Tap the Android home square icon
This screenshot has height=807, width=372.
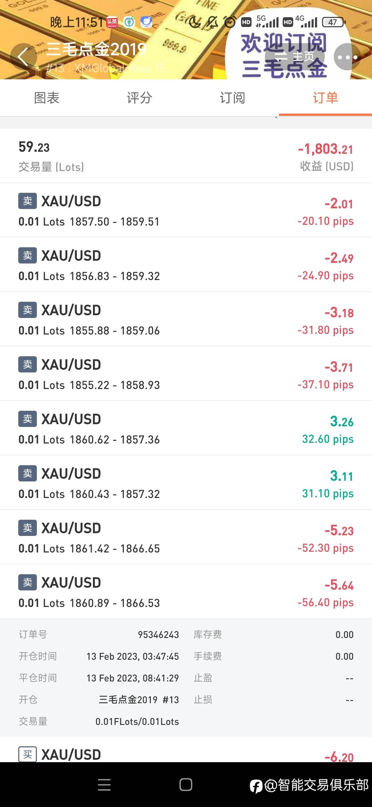[186, 785]
